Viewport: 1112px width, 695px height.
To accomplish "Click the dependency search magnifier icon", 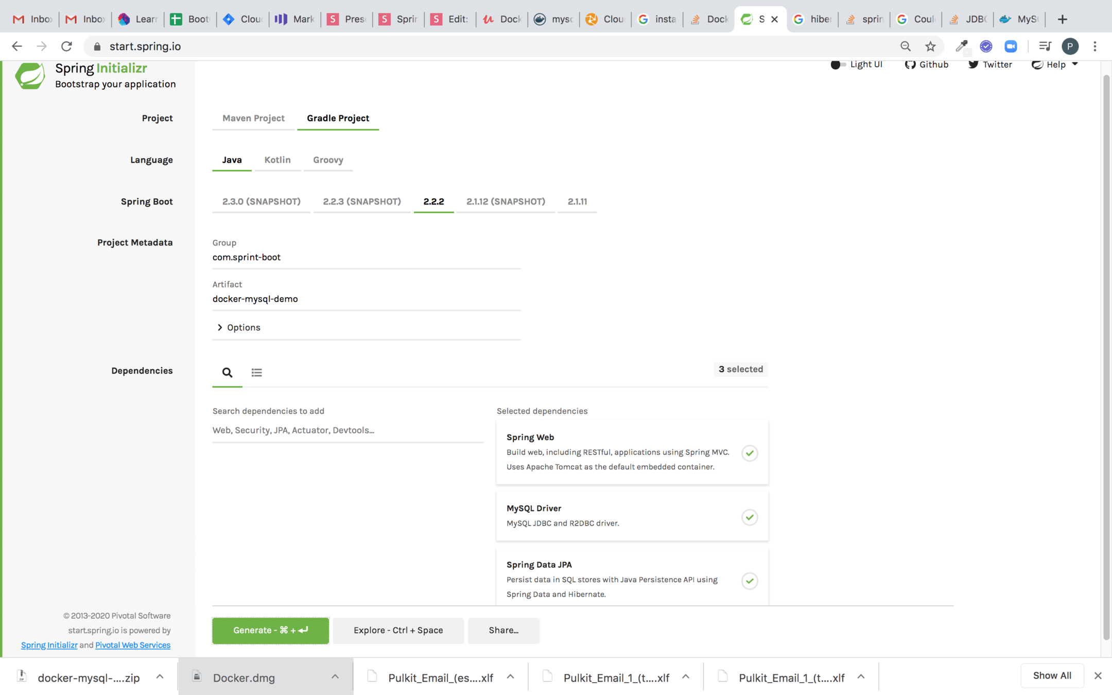I will 227,372.
